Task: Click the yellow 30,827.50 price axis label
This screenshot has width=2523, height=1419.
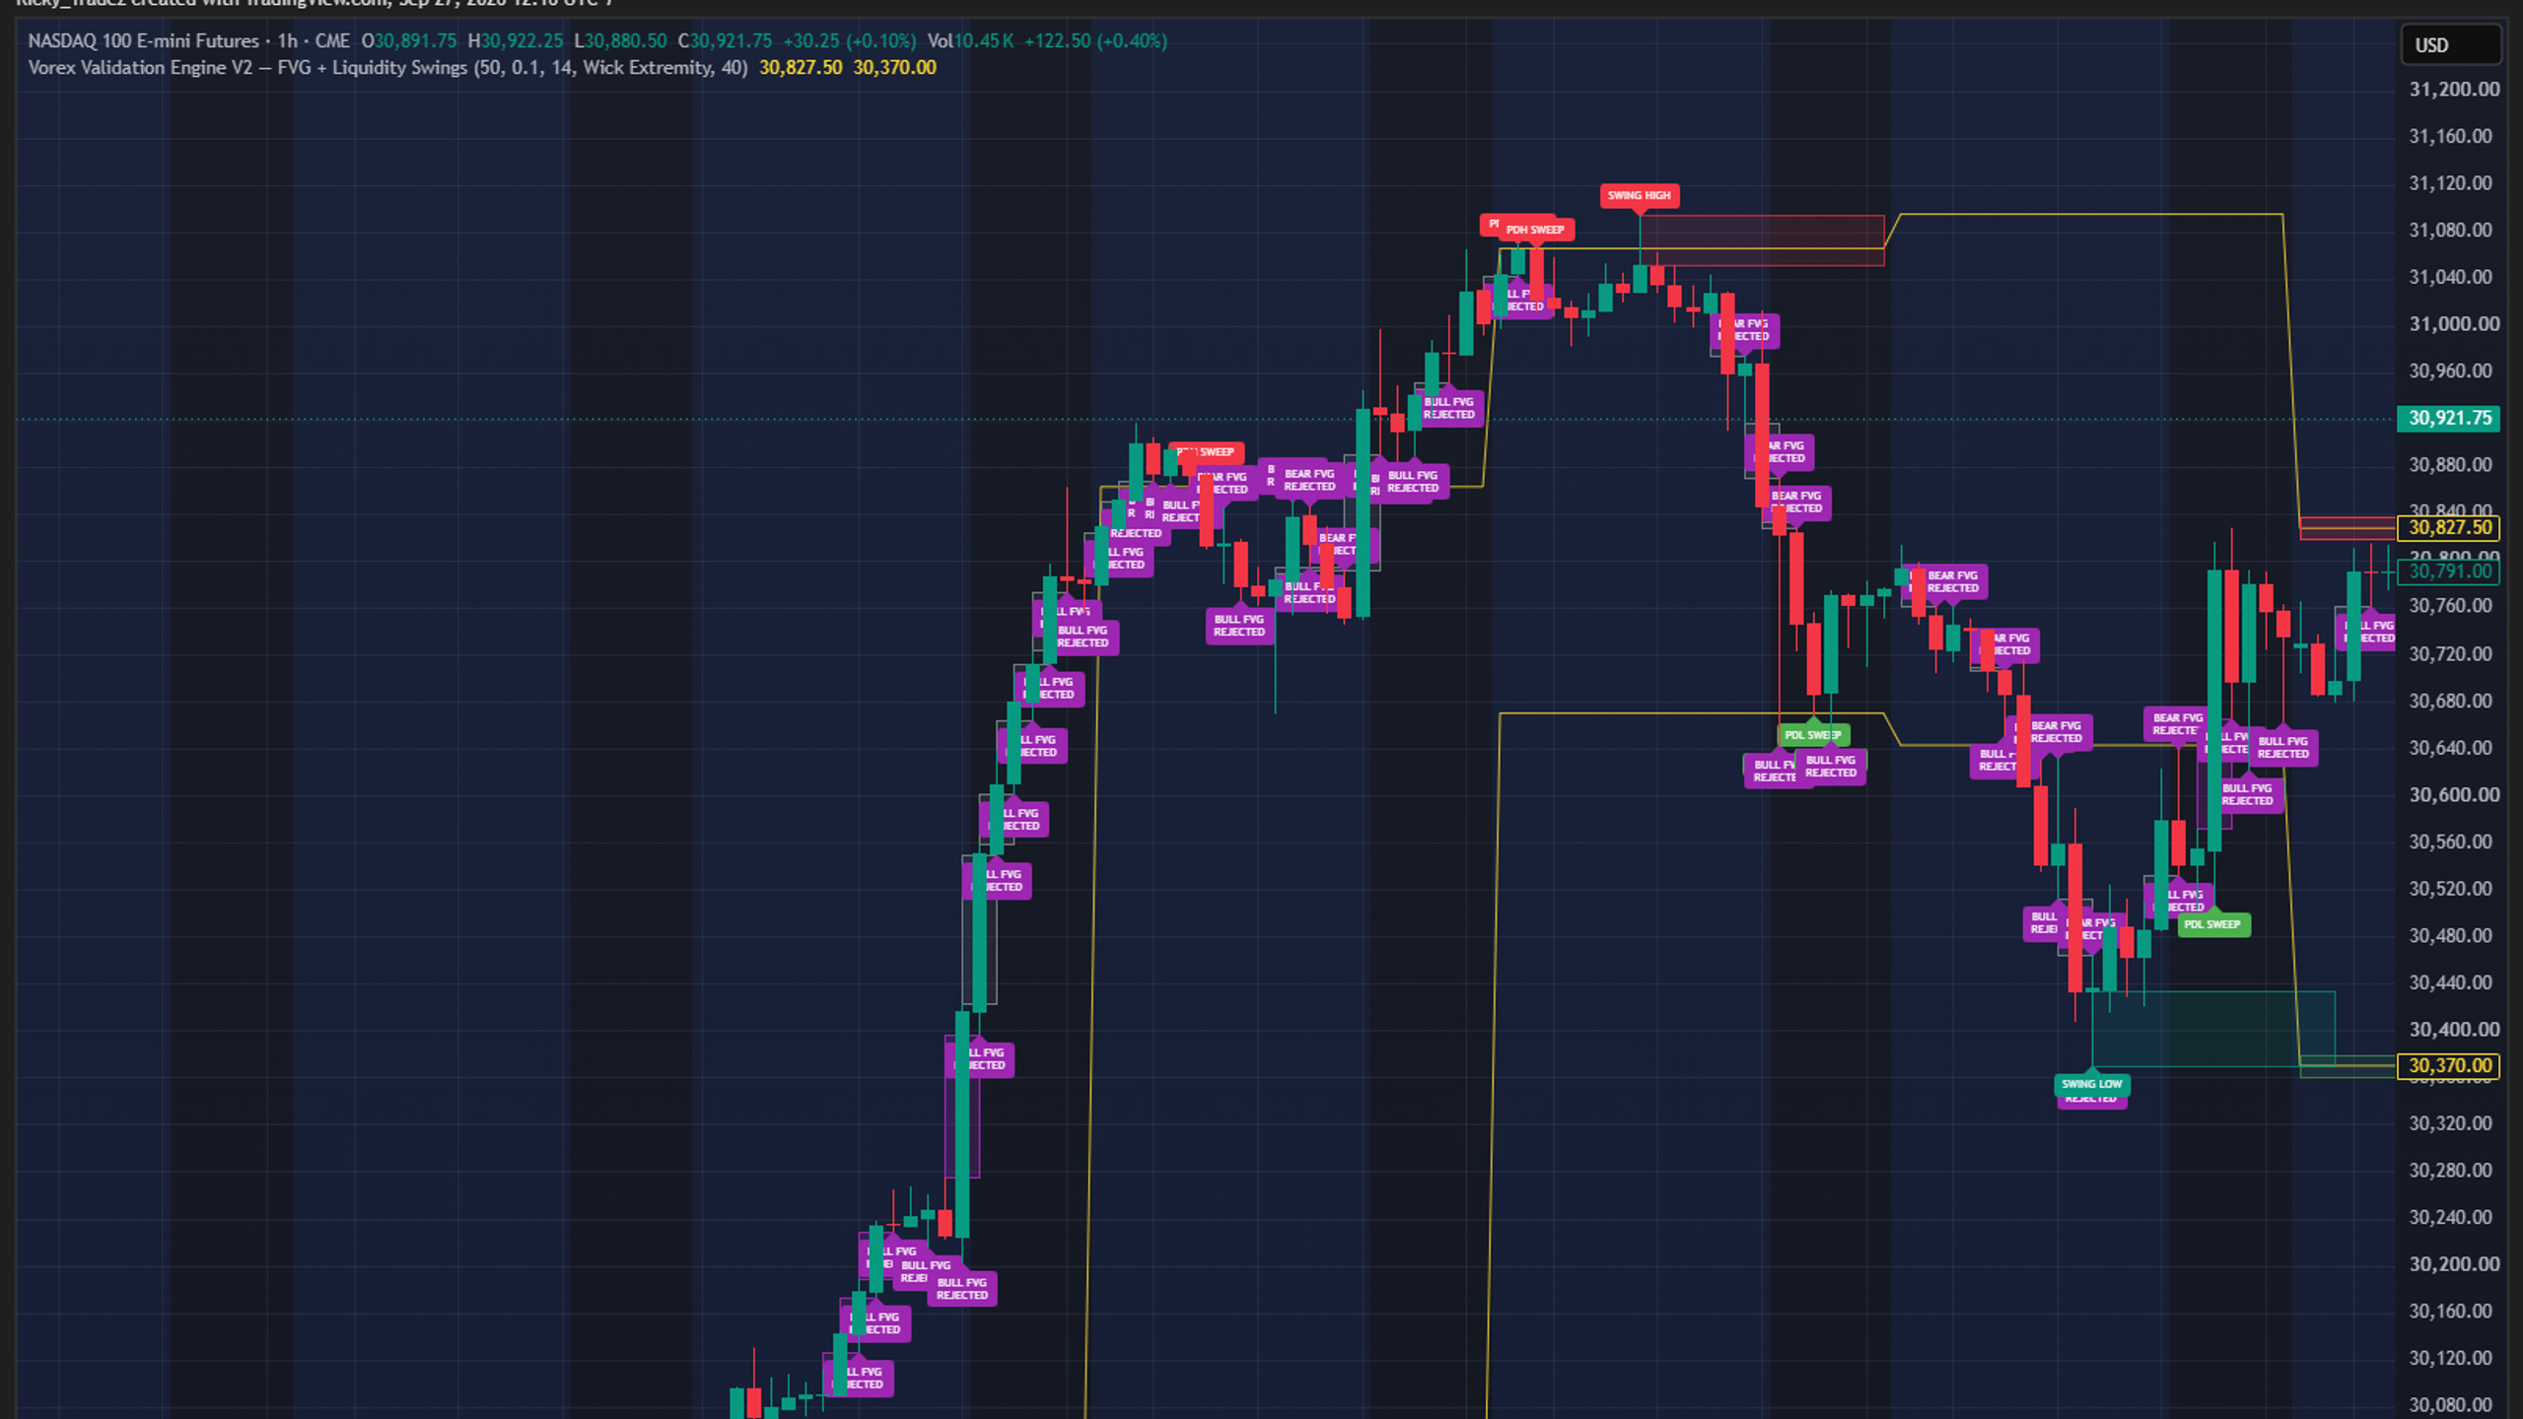Action: (x=2449, y=527)
